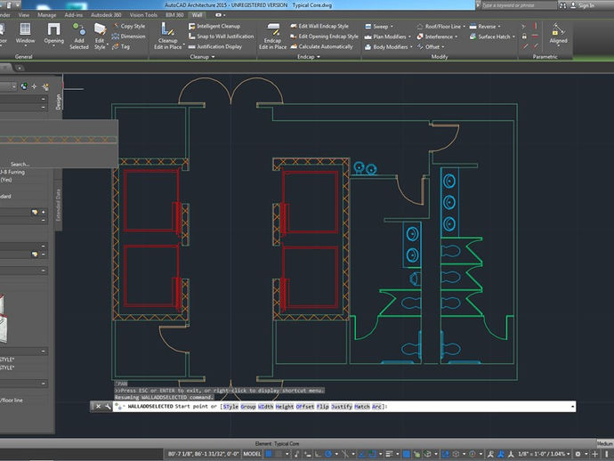Choose the Height command option
This screenshot has height=461, width=614.
284,407
